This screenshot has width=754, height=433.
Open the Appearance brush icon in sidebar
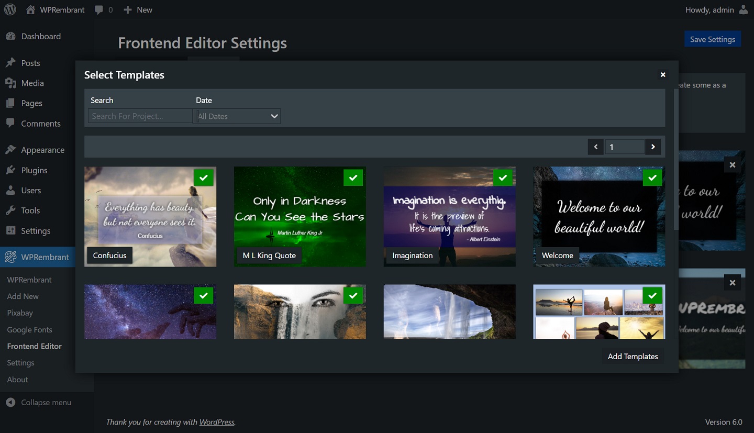(x=12, y=150)
